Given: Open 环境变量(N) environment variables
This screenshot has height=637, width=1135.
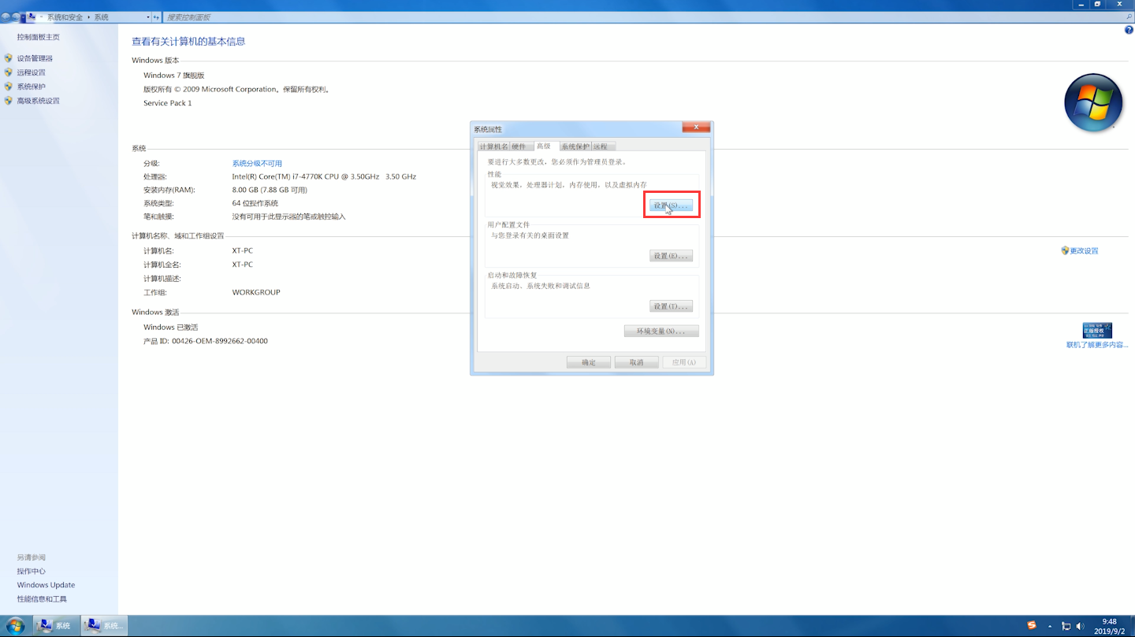Looking at the screenshot, I should pyautogui.click(x=661, y=331).
